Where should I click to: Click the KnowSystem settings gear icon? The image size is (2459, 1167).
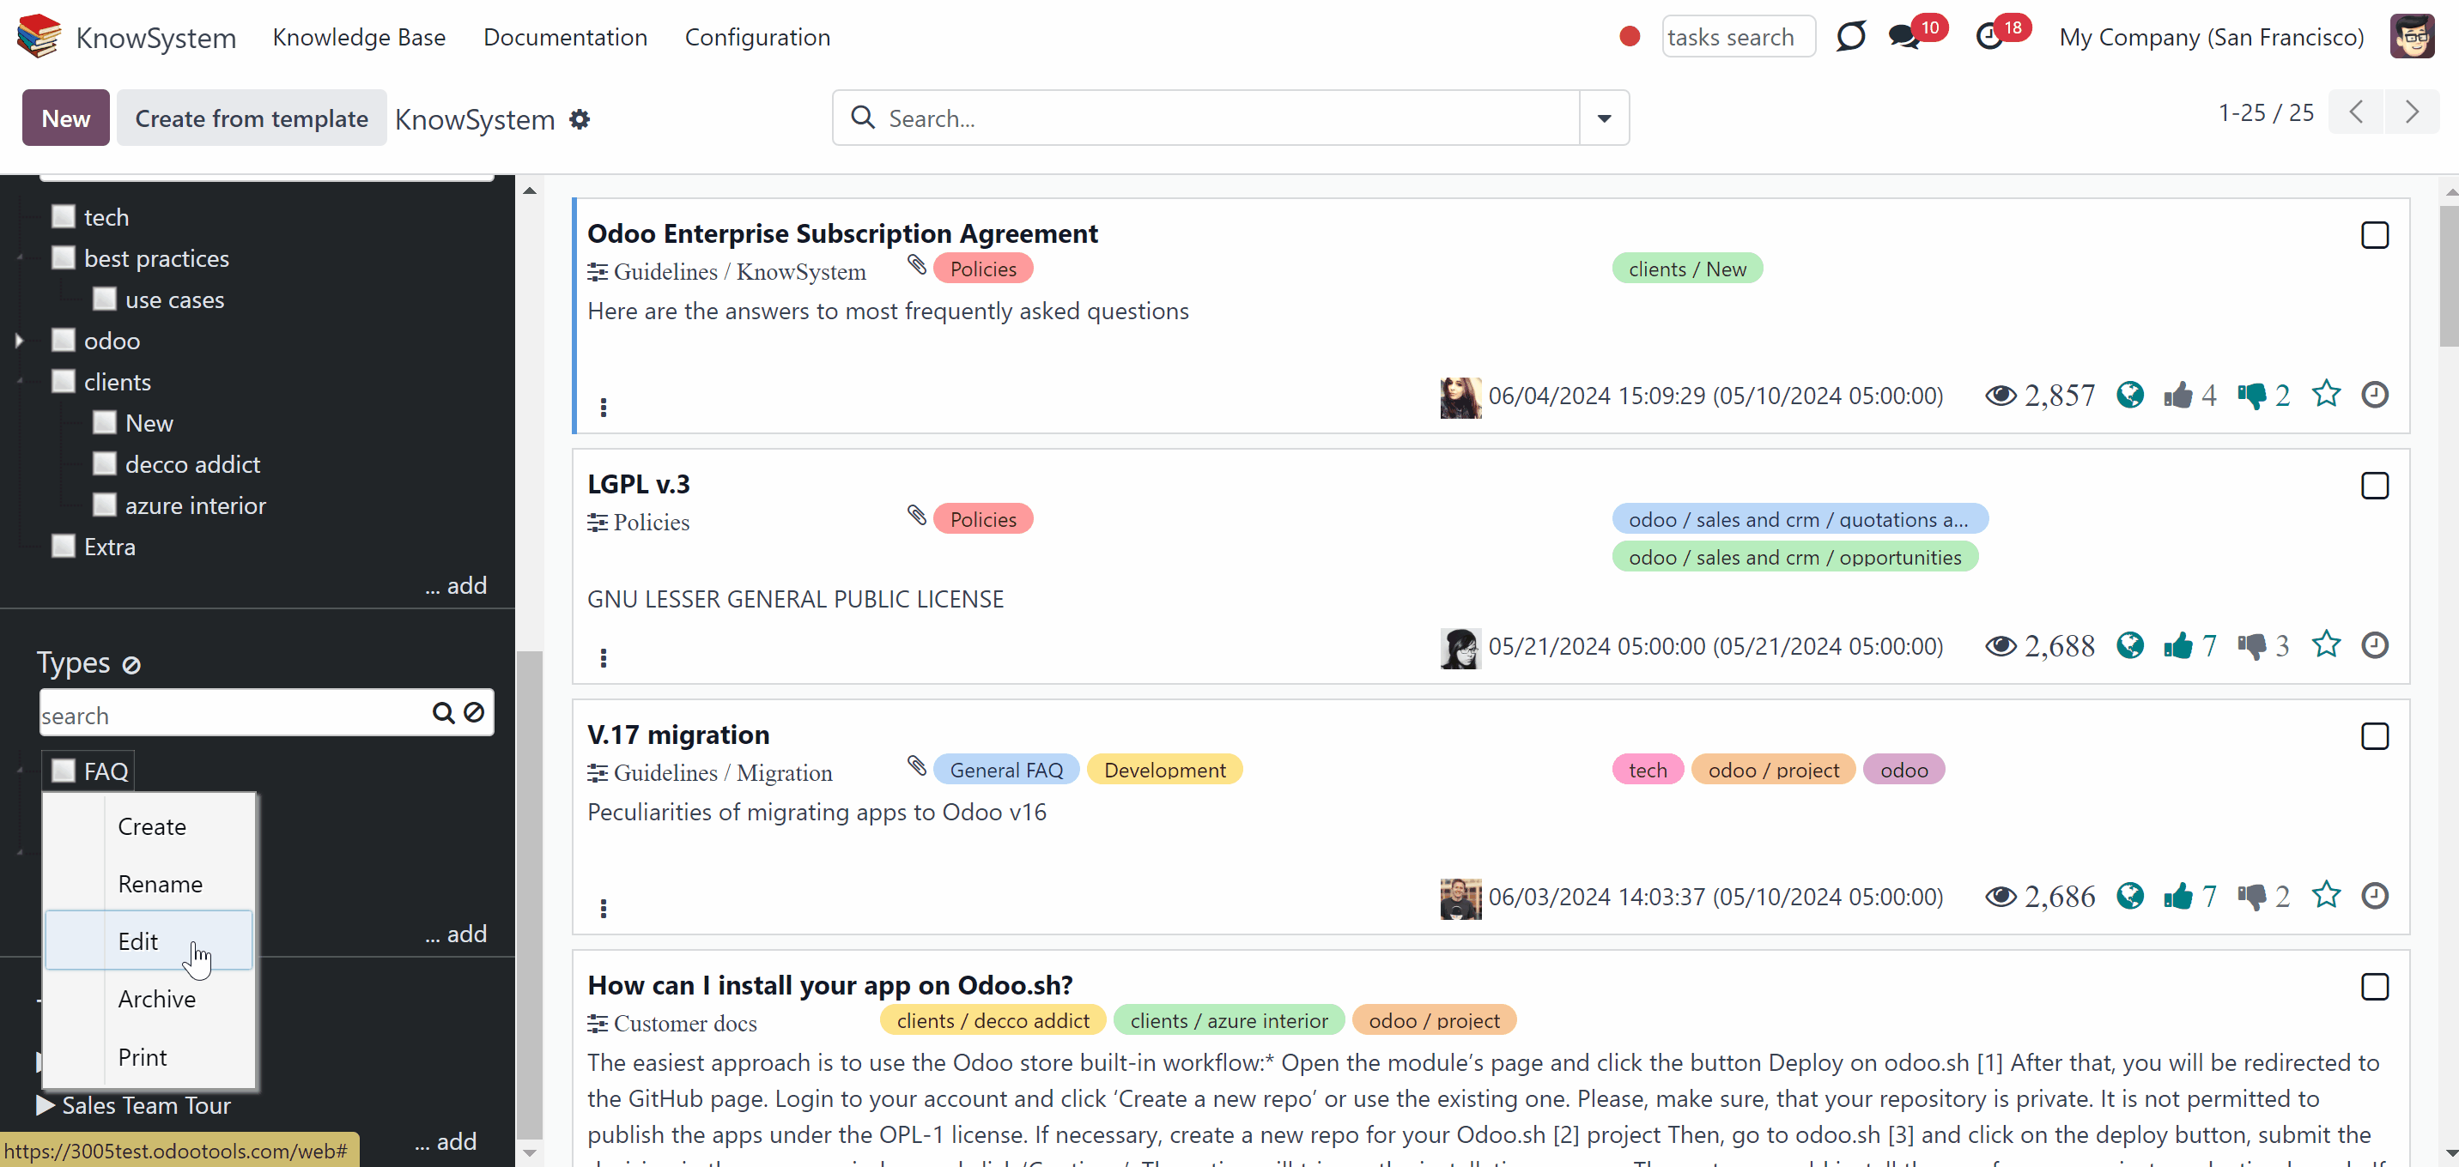pos(580,119)
